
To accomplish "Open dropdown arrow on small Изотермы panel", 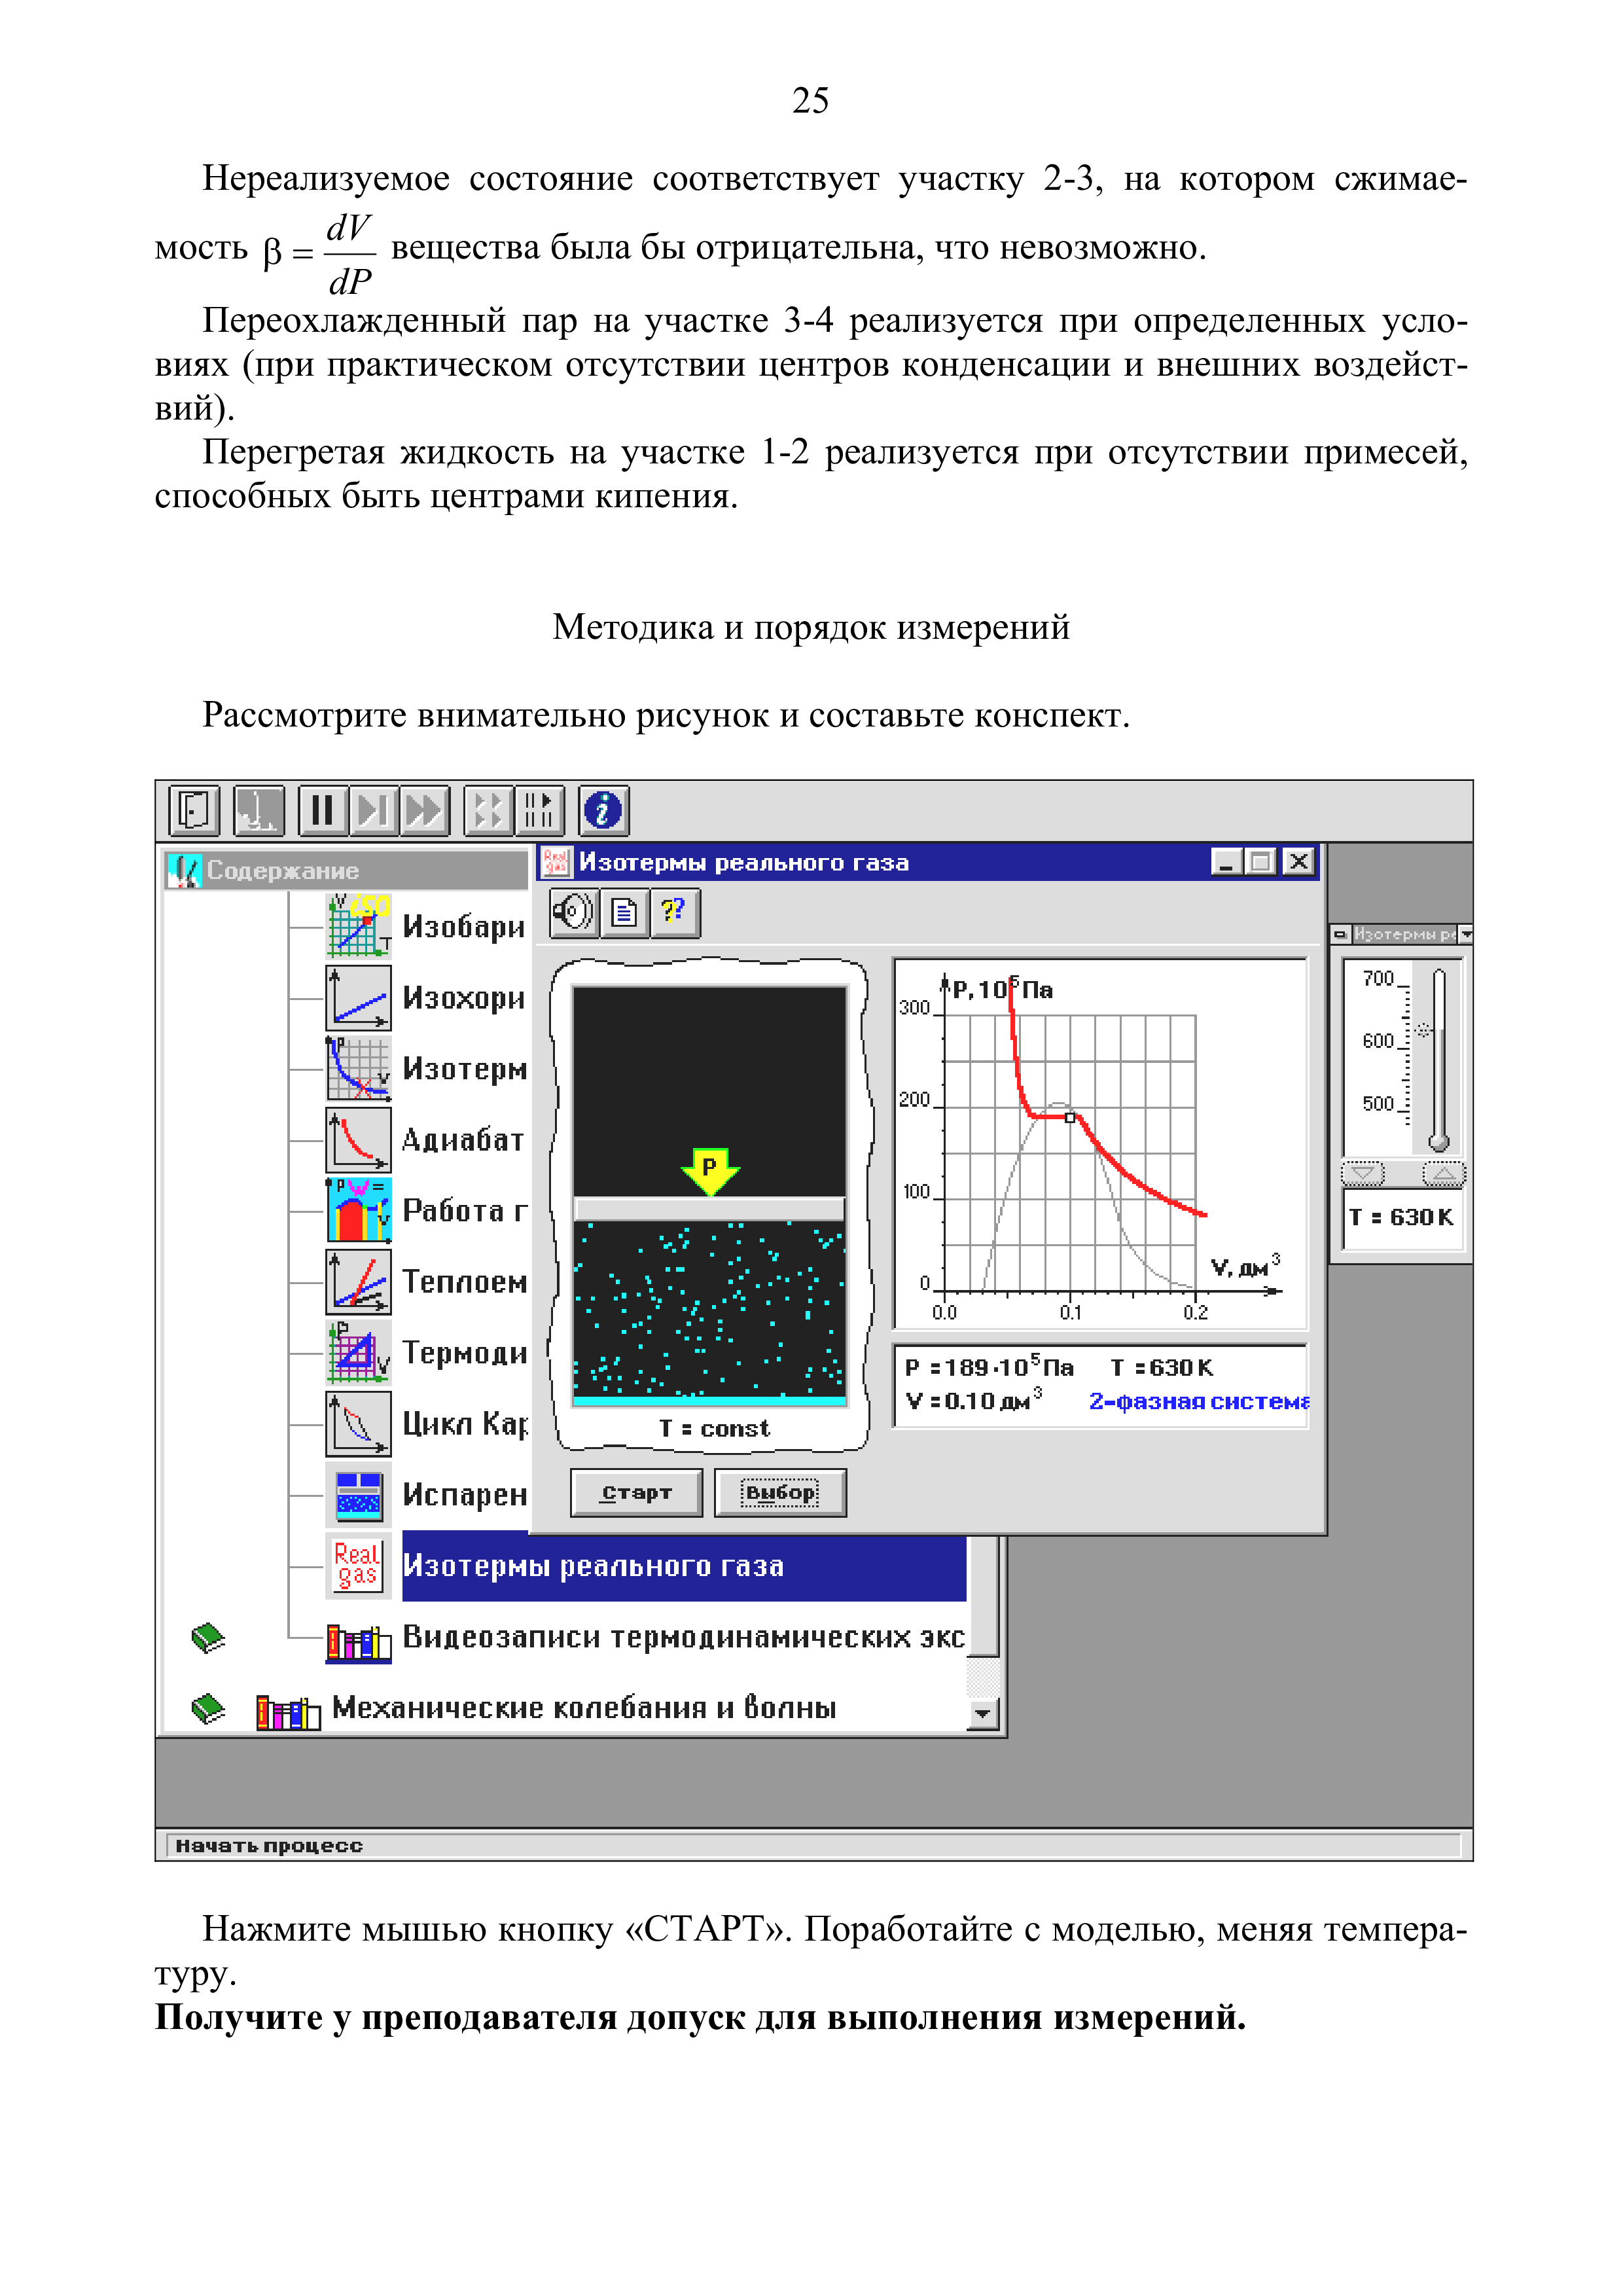I will [x=1465, y=934].
